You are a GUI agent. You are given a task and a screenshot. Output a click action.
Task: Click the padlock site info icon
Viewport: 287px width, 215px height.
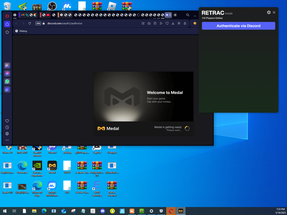click(44, 24)
